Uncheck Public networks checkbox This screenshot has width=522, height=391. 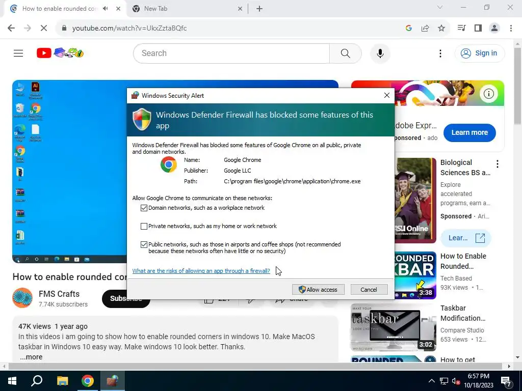click(x=144, y=244)
